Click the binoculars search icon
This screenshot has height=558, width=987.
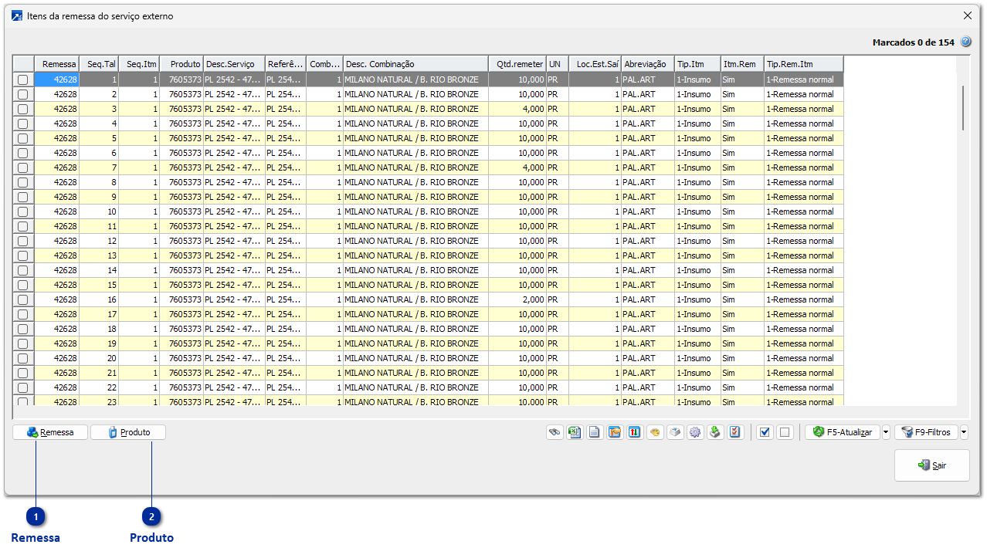click(554, 433)
